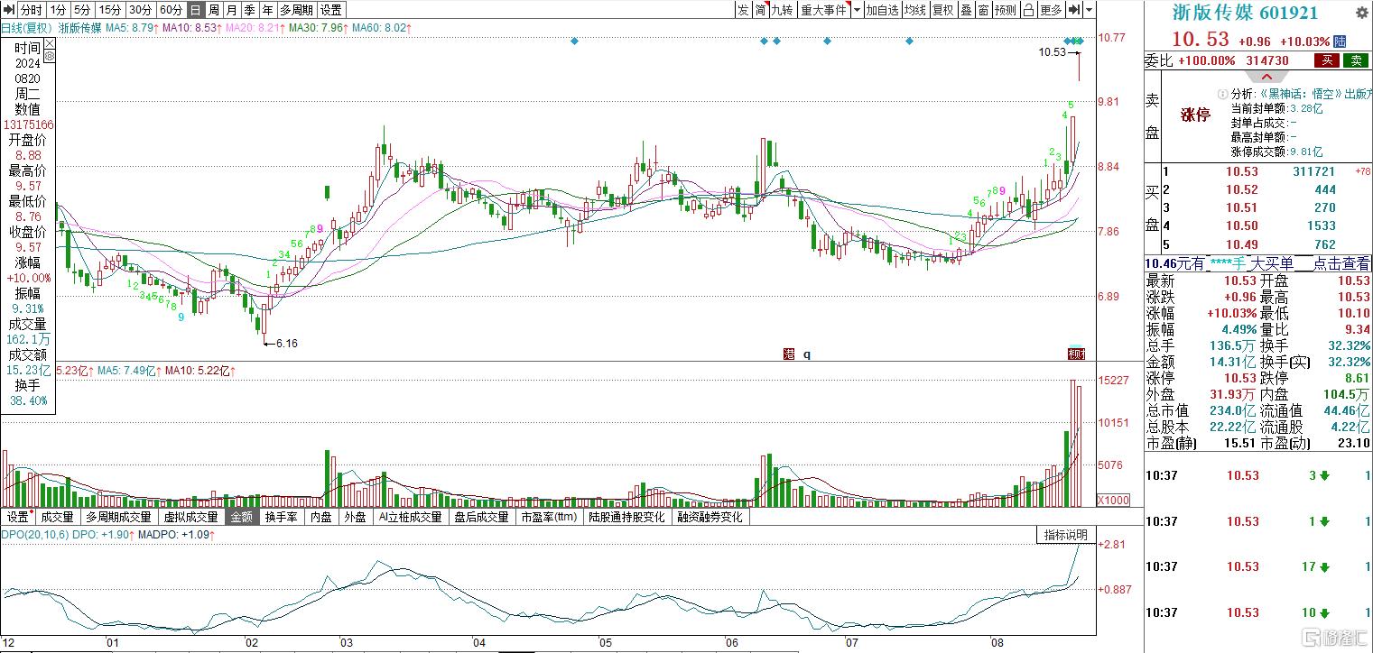Select the 30分 period
Image resolution: width=1373 pixels, height=653 pixels.
(140, 10)
